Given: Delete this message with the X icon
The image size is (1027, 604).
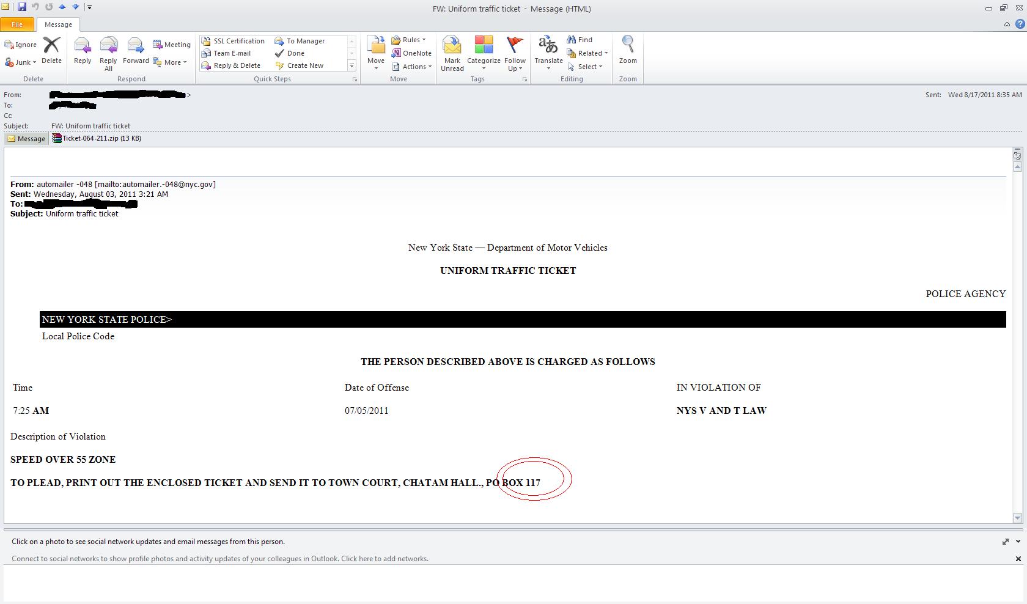Looking at the screenshot, I should 51,50.
